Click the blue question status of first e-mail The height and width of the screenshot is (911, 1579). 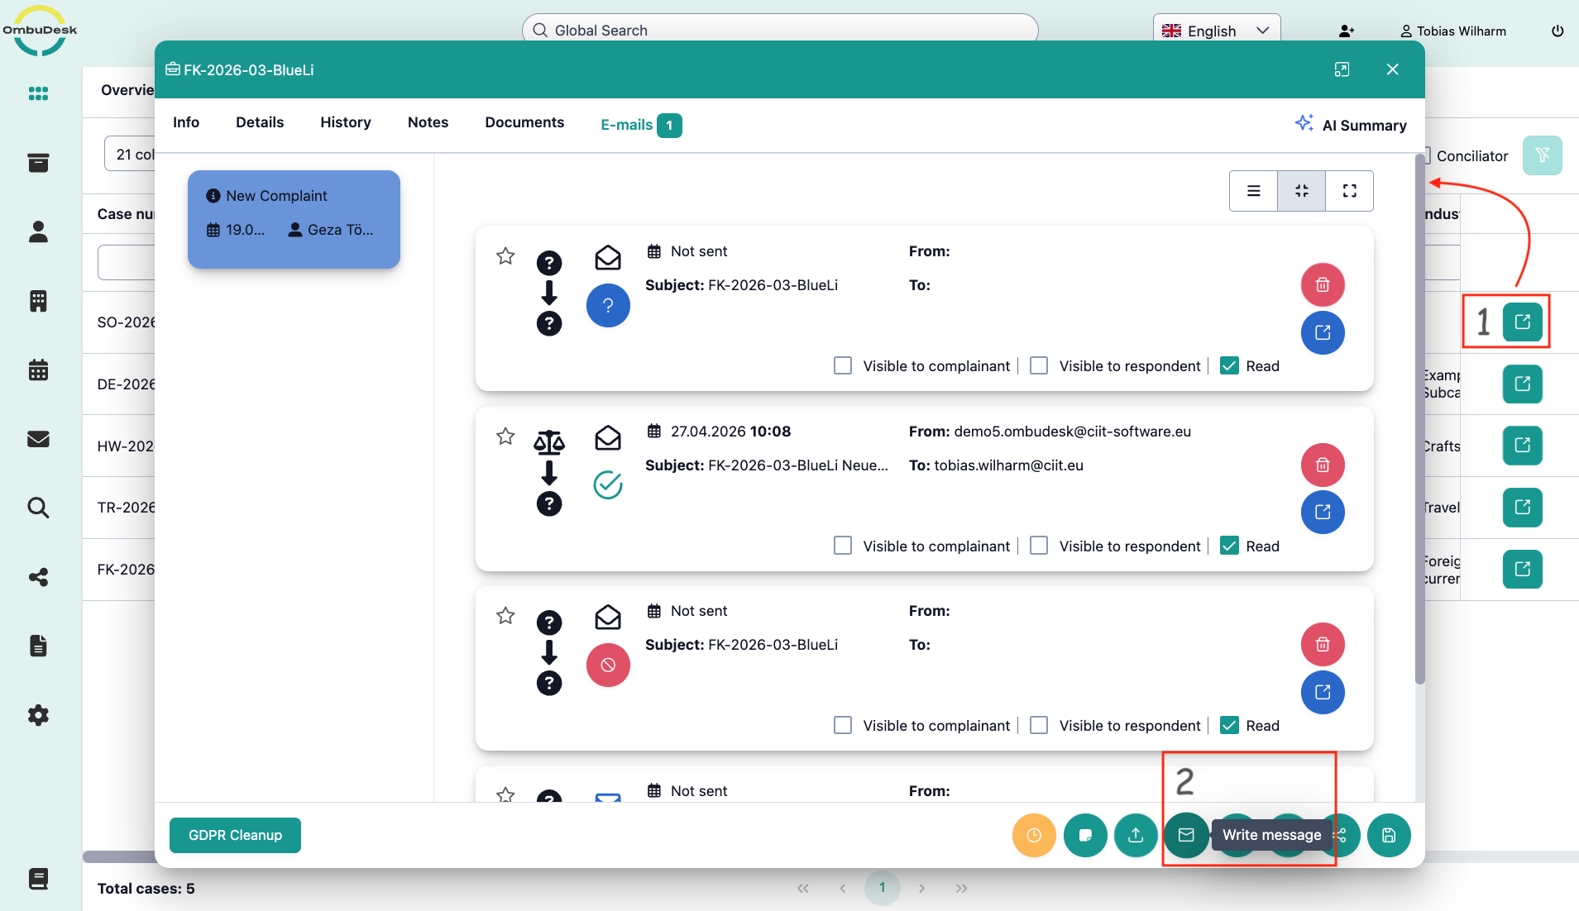608,306
